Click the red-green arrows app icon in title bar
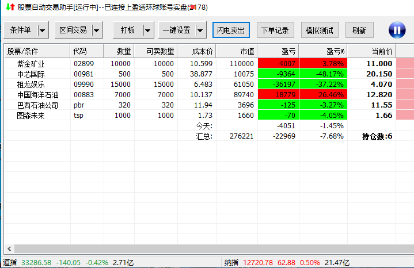414x268 pixels. [9, 7]
